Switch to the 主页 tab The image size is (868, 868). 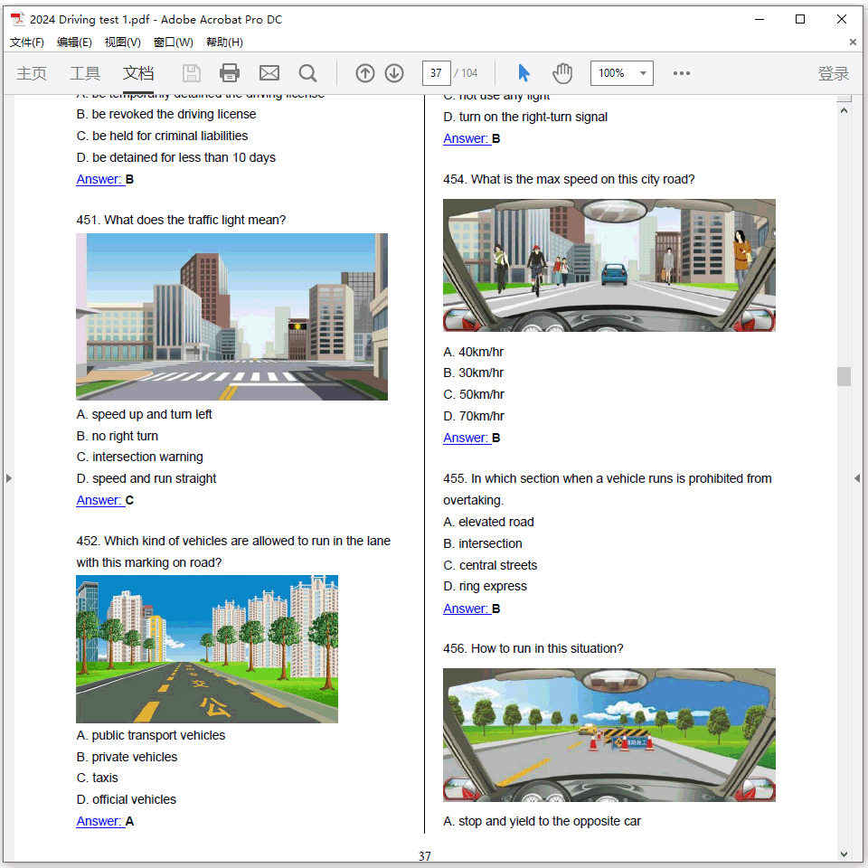(x=32, y=73)
